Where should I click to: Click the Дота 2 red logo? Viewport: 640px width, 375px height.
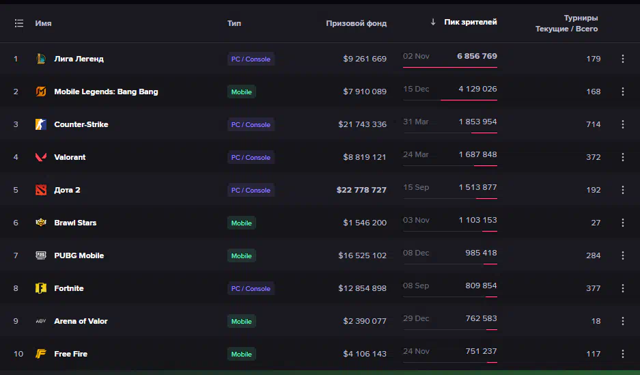41,190
